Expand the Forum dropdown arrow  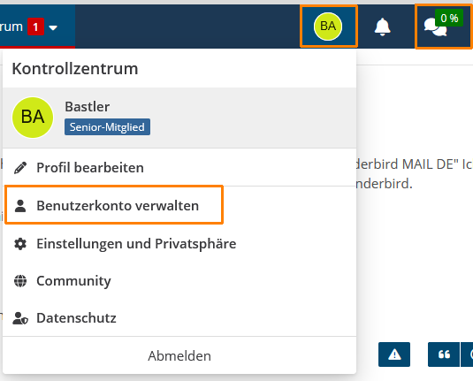[53, 28]
